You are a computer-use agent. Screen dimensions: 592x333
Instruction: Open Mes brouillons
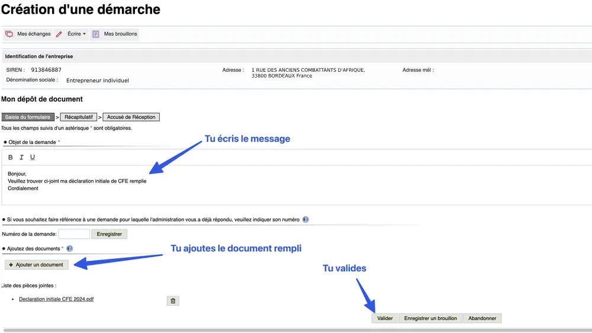tap(115, 34)
